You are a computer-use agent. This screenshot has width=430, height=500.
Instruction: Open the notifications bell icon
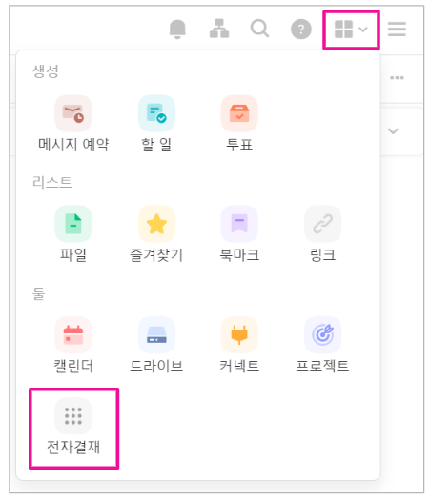pos(177,29)
